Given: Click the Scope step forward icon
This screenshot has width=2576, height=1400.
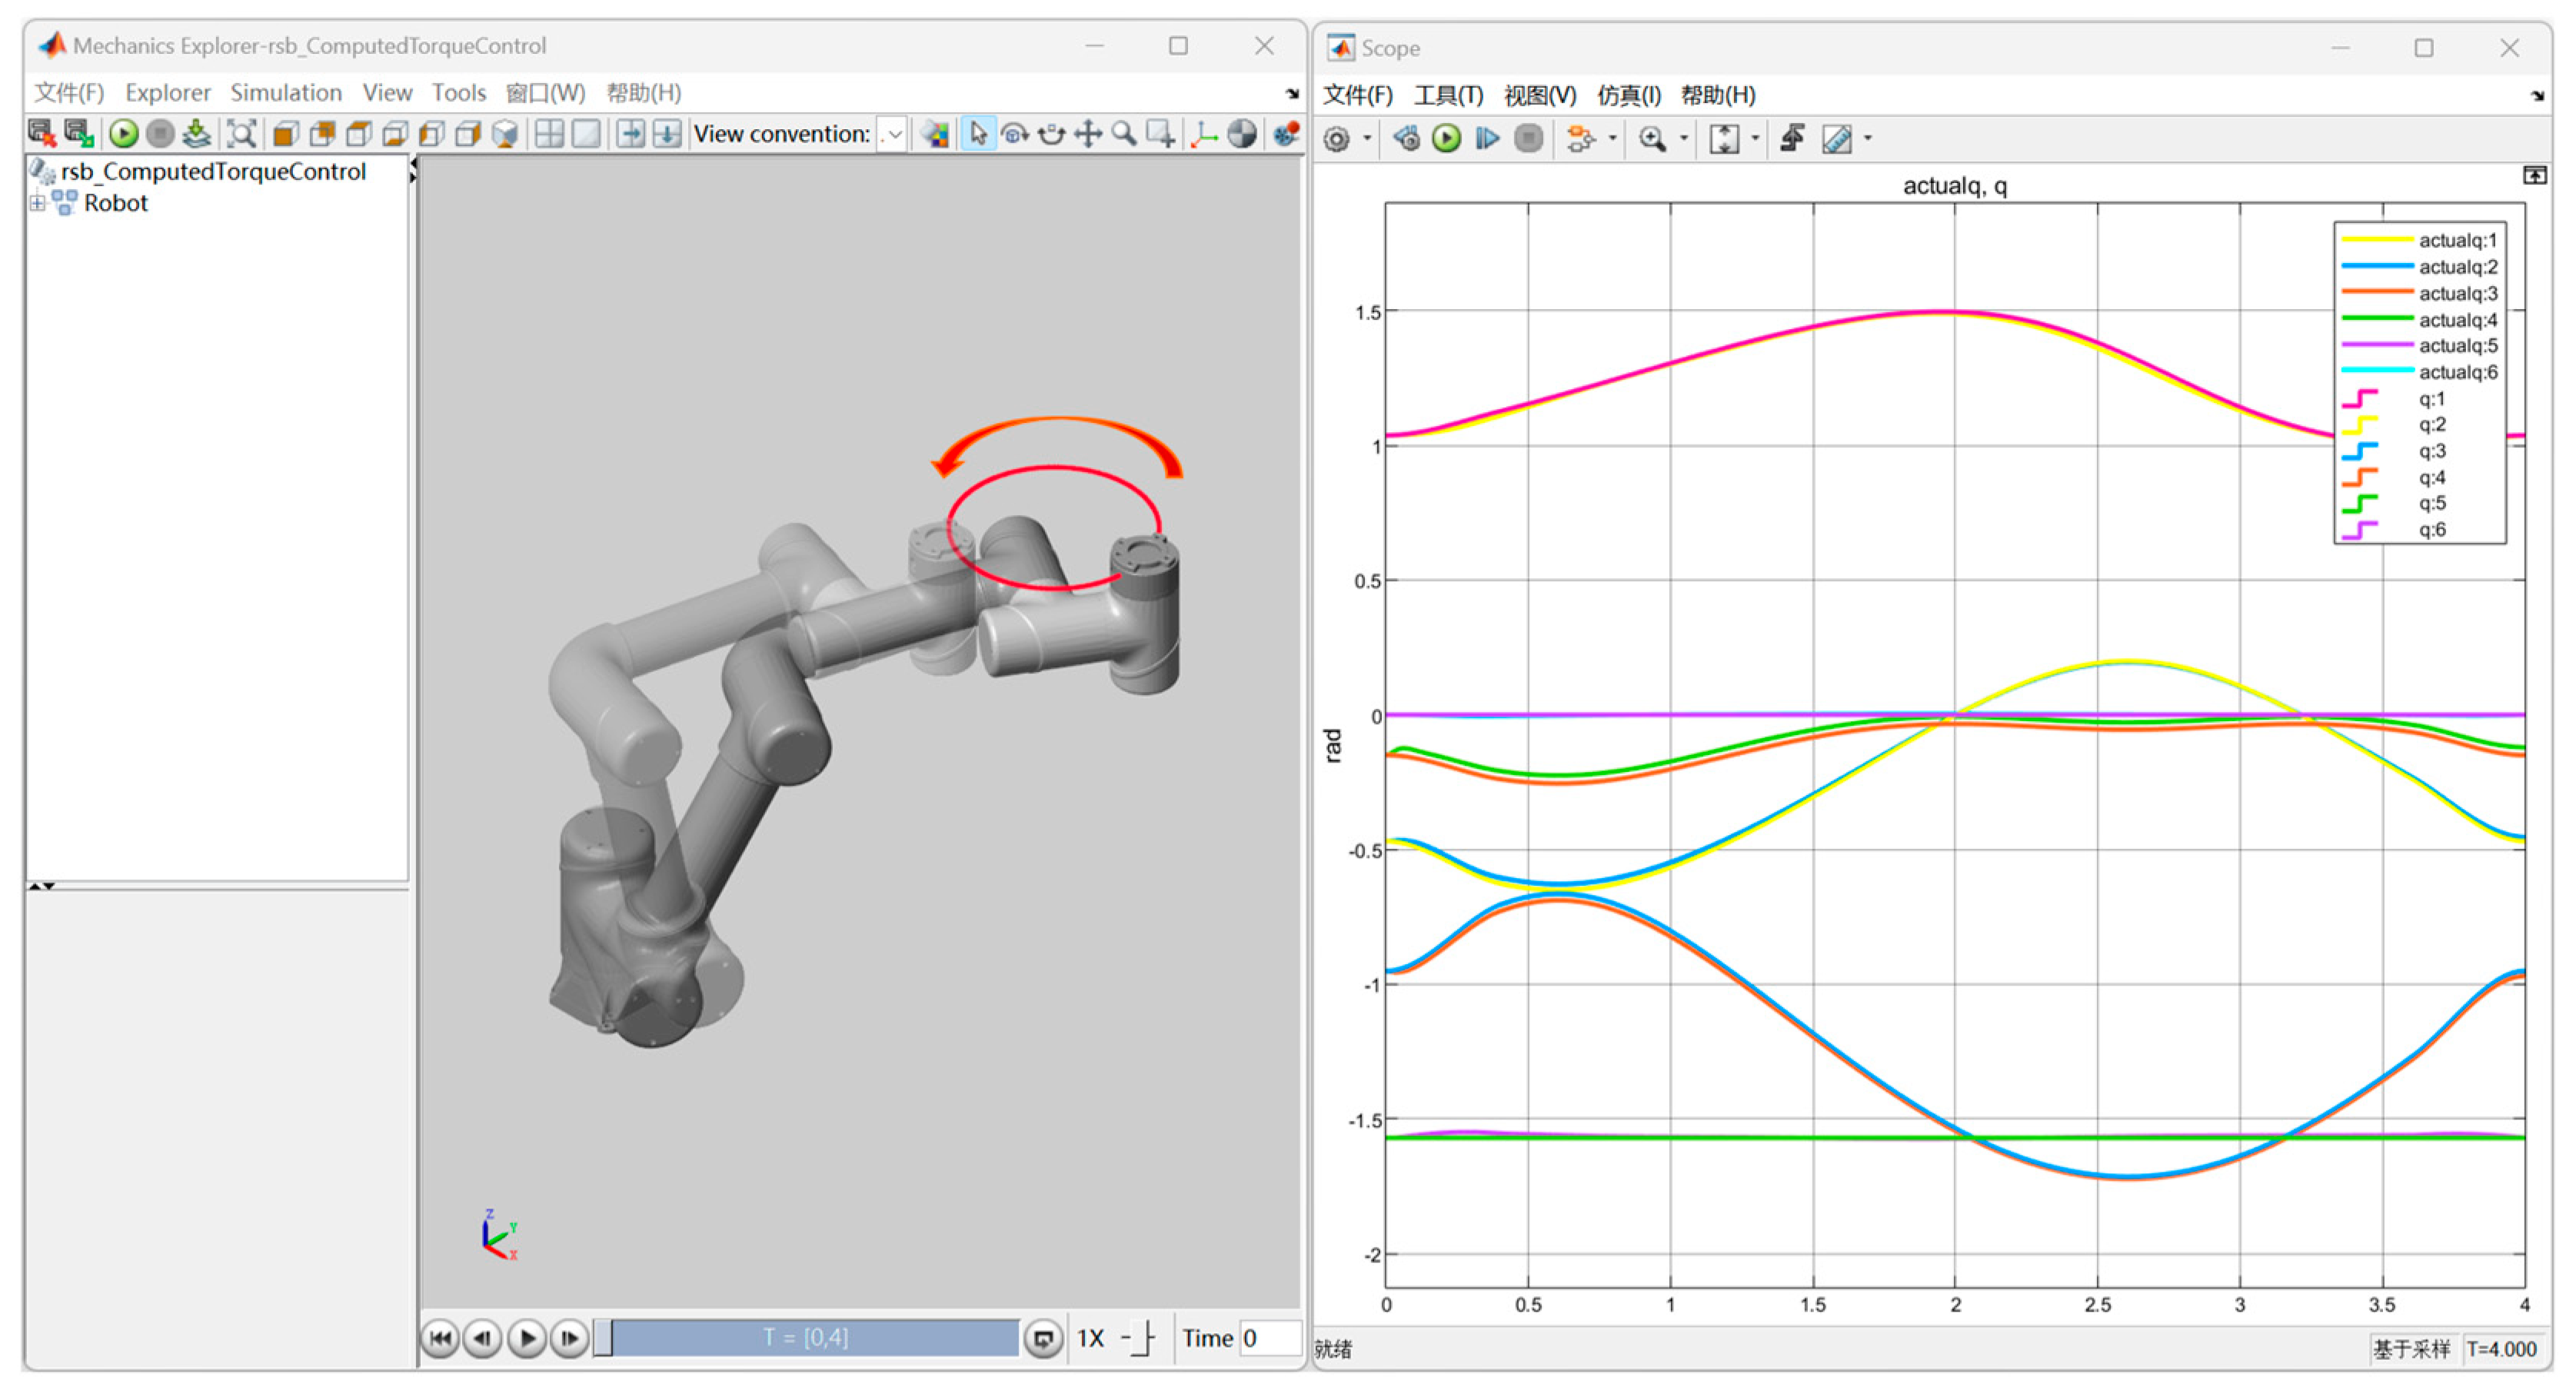Looking at the screenshot, I should click(1487, 139).
